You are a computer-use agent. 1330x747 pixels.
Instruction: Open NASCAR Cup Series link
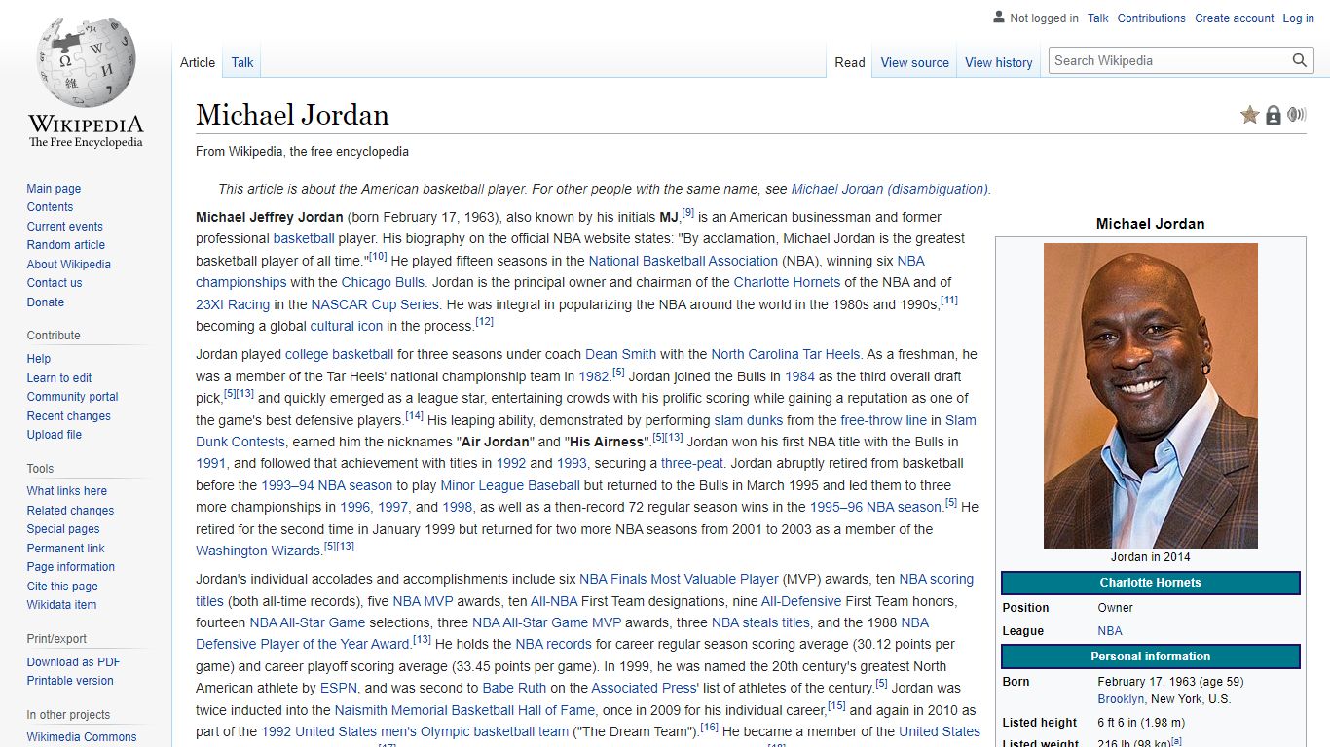(375, 304)
